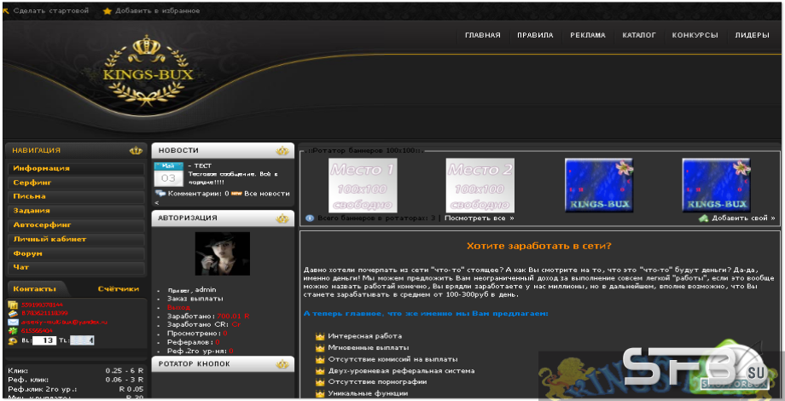This screenshot has height=401, width=785.
Task: Open the КОНКУРСЫ menu item
Action: tap(695, 36)
